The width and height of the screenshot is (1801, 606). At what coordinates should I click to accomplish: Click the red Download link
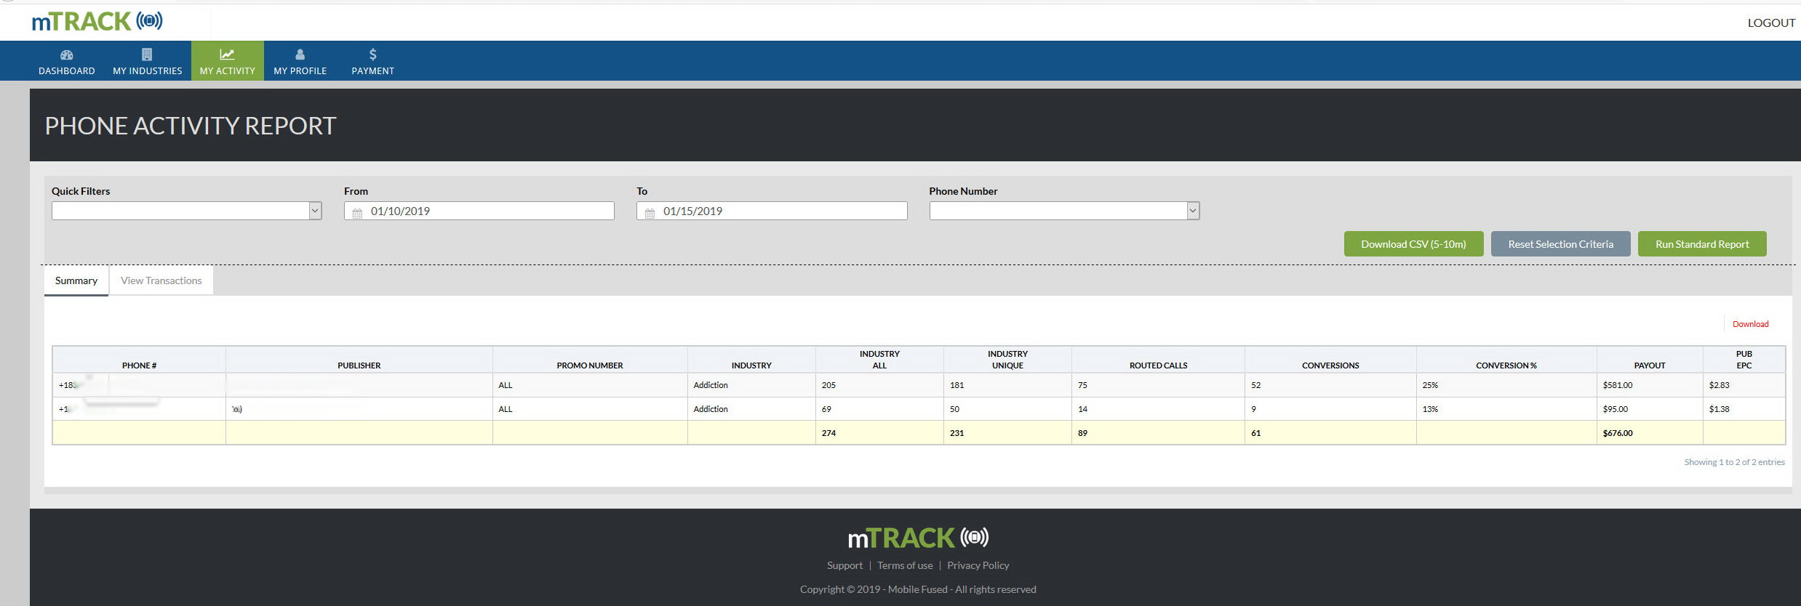point(1750,324)
